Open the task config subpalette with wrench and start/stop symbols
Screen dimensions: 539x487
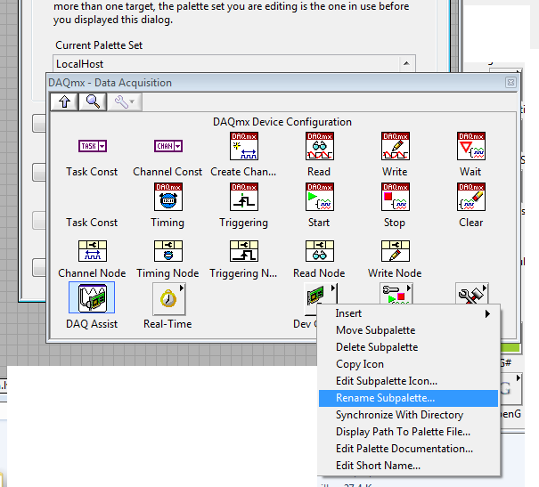click(396, 294)
